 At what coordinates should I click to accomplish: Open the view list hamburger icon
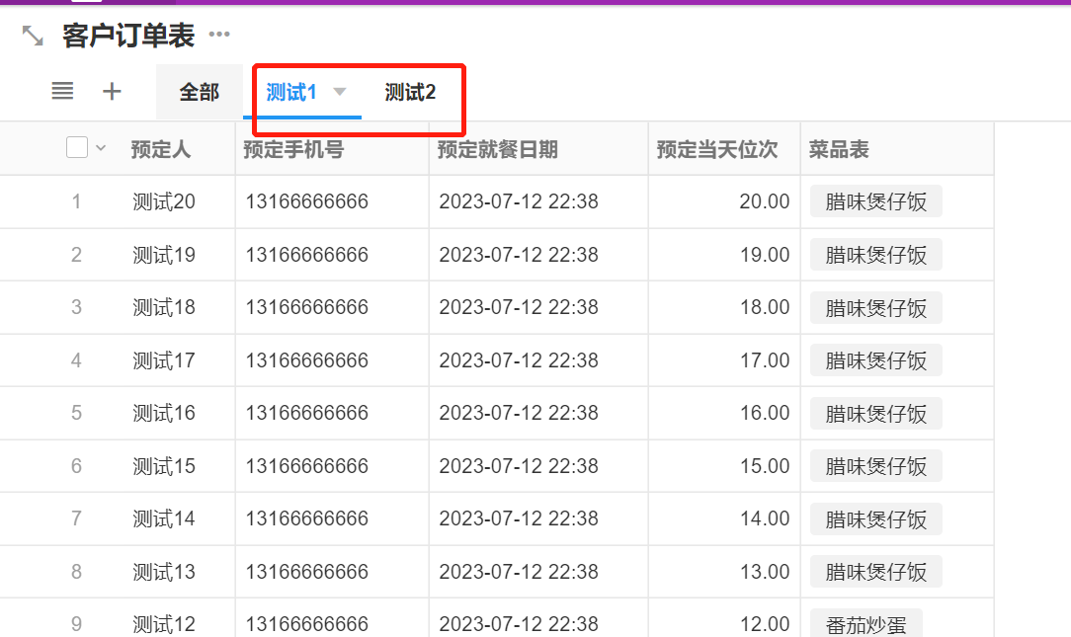tap(62, 91)
